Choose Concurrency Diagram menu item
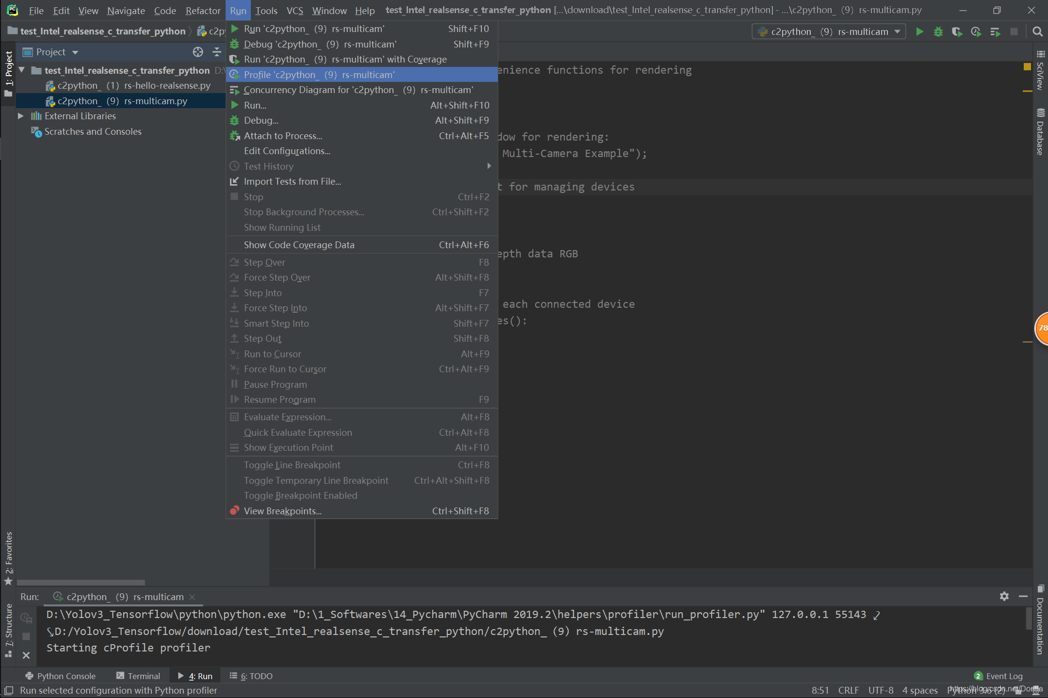 click(x=362, y=90)
